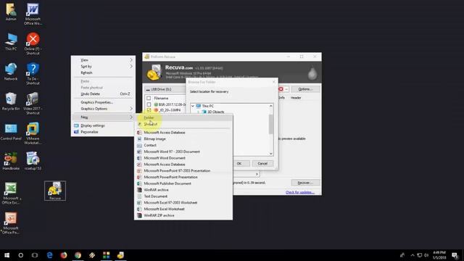Click the folder tree scroll down arrow

[x=270, y=154]
